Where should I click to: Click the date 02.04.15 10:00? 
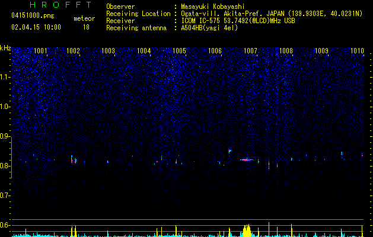(36, 27)
